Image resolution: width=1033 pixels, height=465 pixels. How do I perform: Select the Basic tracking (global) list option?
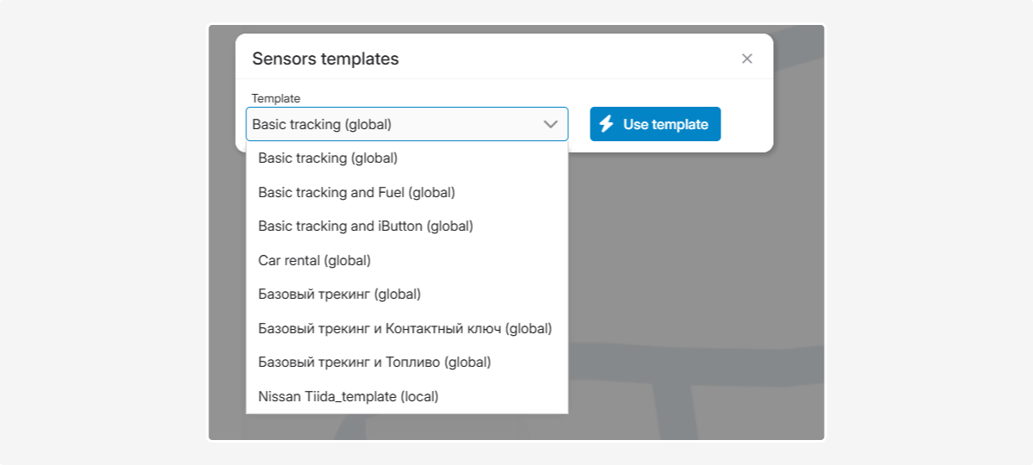click(328, 158)
